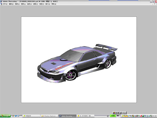157x118 pixels.
Task: Launch the first quick launch browser icon
Action: click(13, 116)
